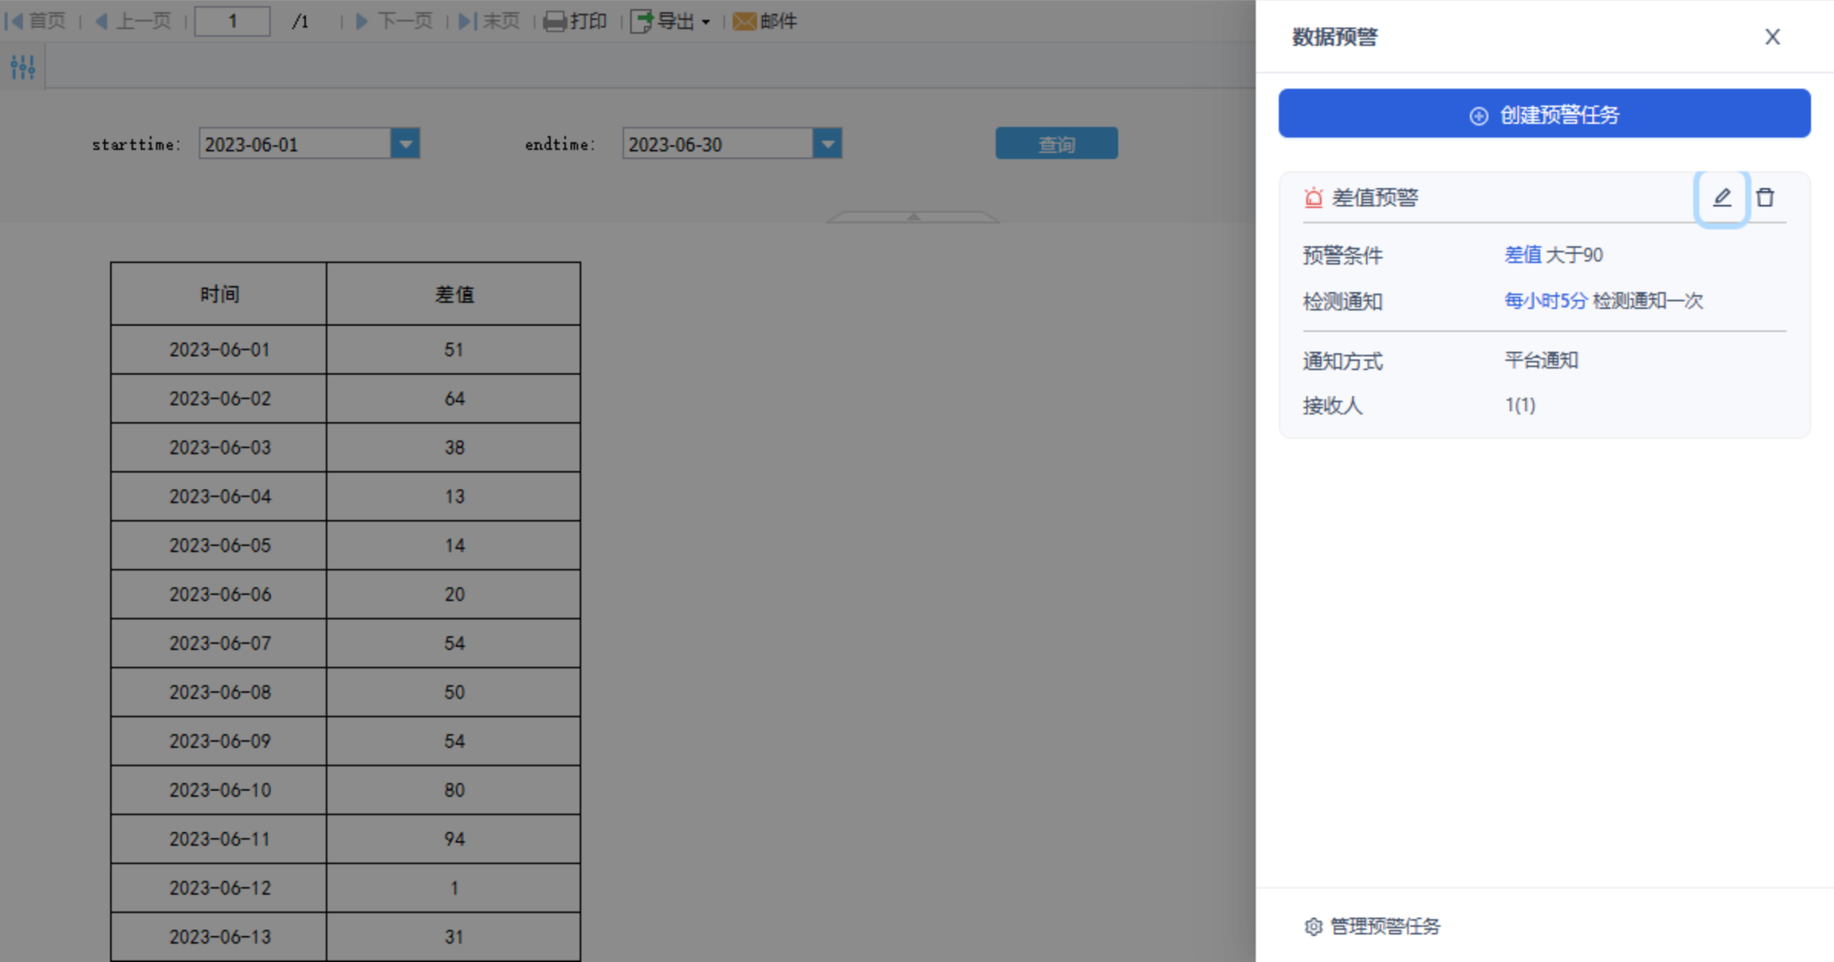Click the 差值 table header cell
Screen dimensions: 1834x962
click(454, 294)
